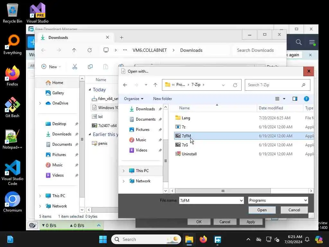Open Notepad++ desktop shortcut
This screenshot has height=247, width=329.
pyautogui.click(x=13, y=139)
